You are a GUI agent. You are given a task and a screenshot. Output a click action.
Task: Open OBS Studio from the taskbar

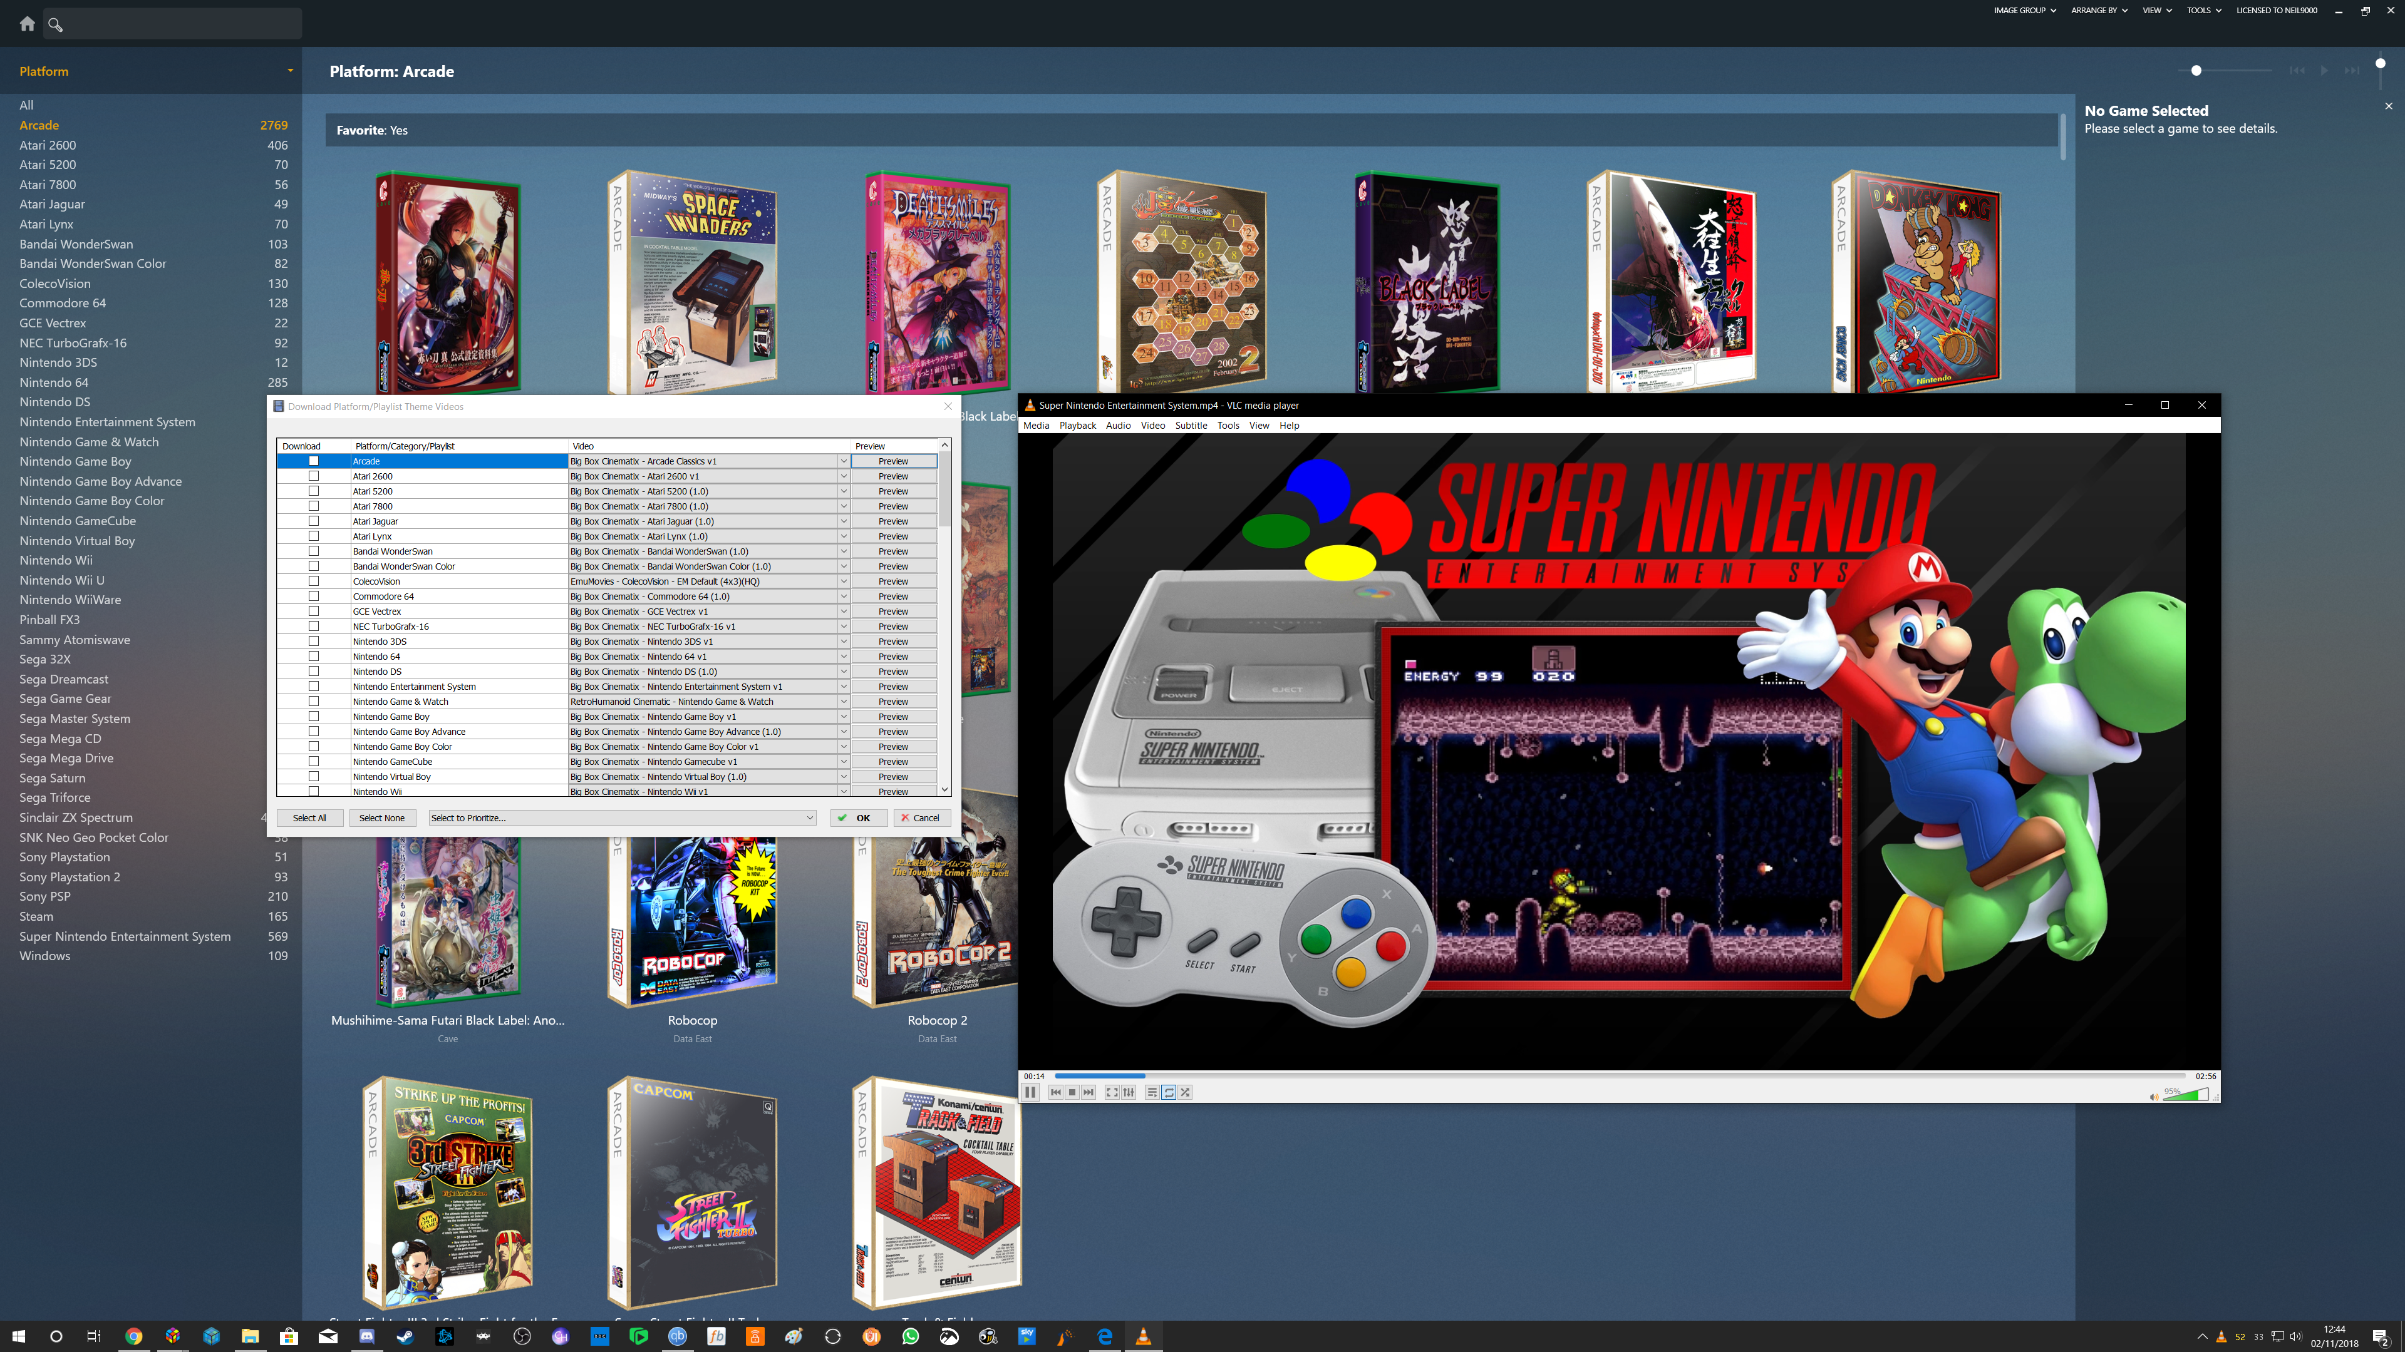522,1336
